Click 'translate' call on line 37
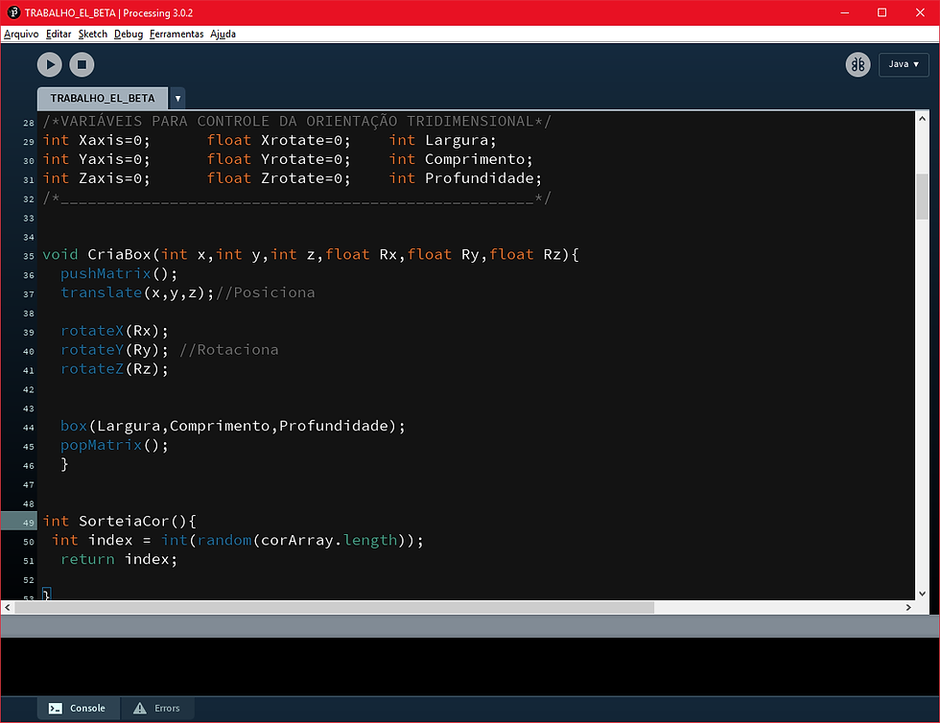 (x=102, y=292)
